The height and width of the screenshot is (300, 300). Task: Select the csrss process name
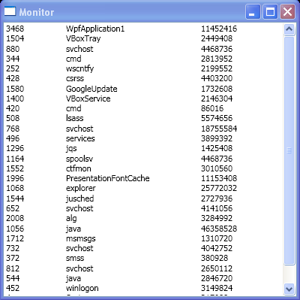coord(75,78)
